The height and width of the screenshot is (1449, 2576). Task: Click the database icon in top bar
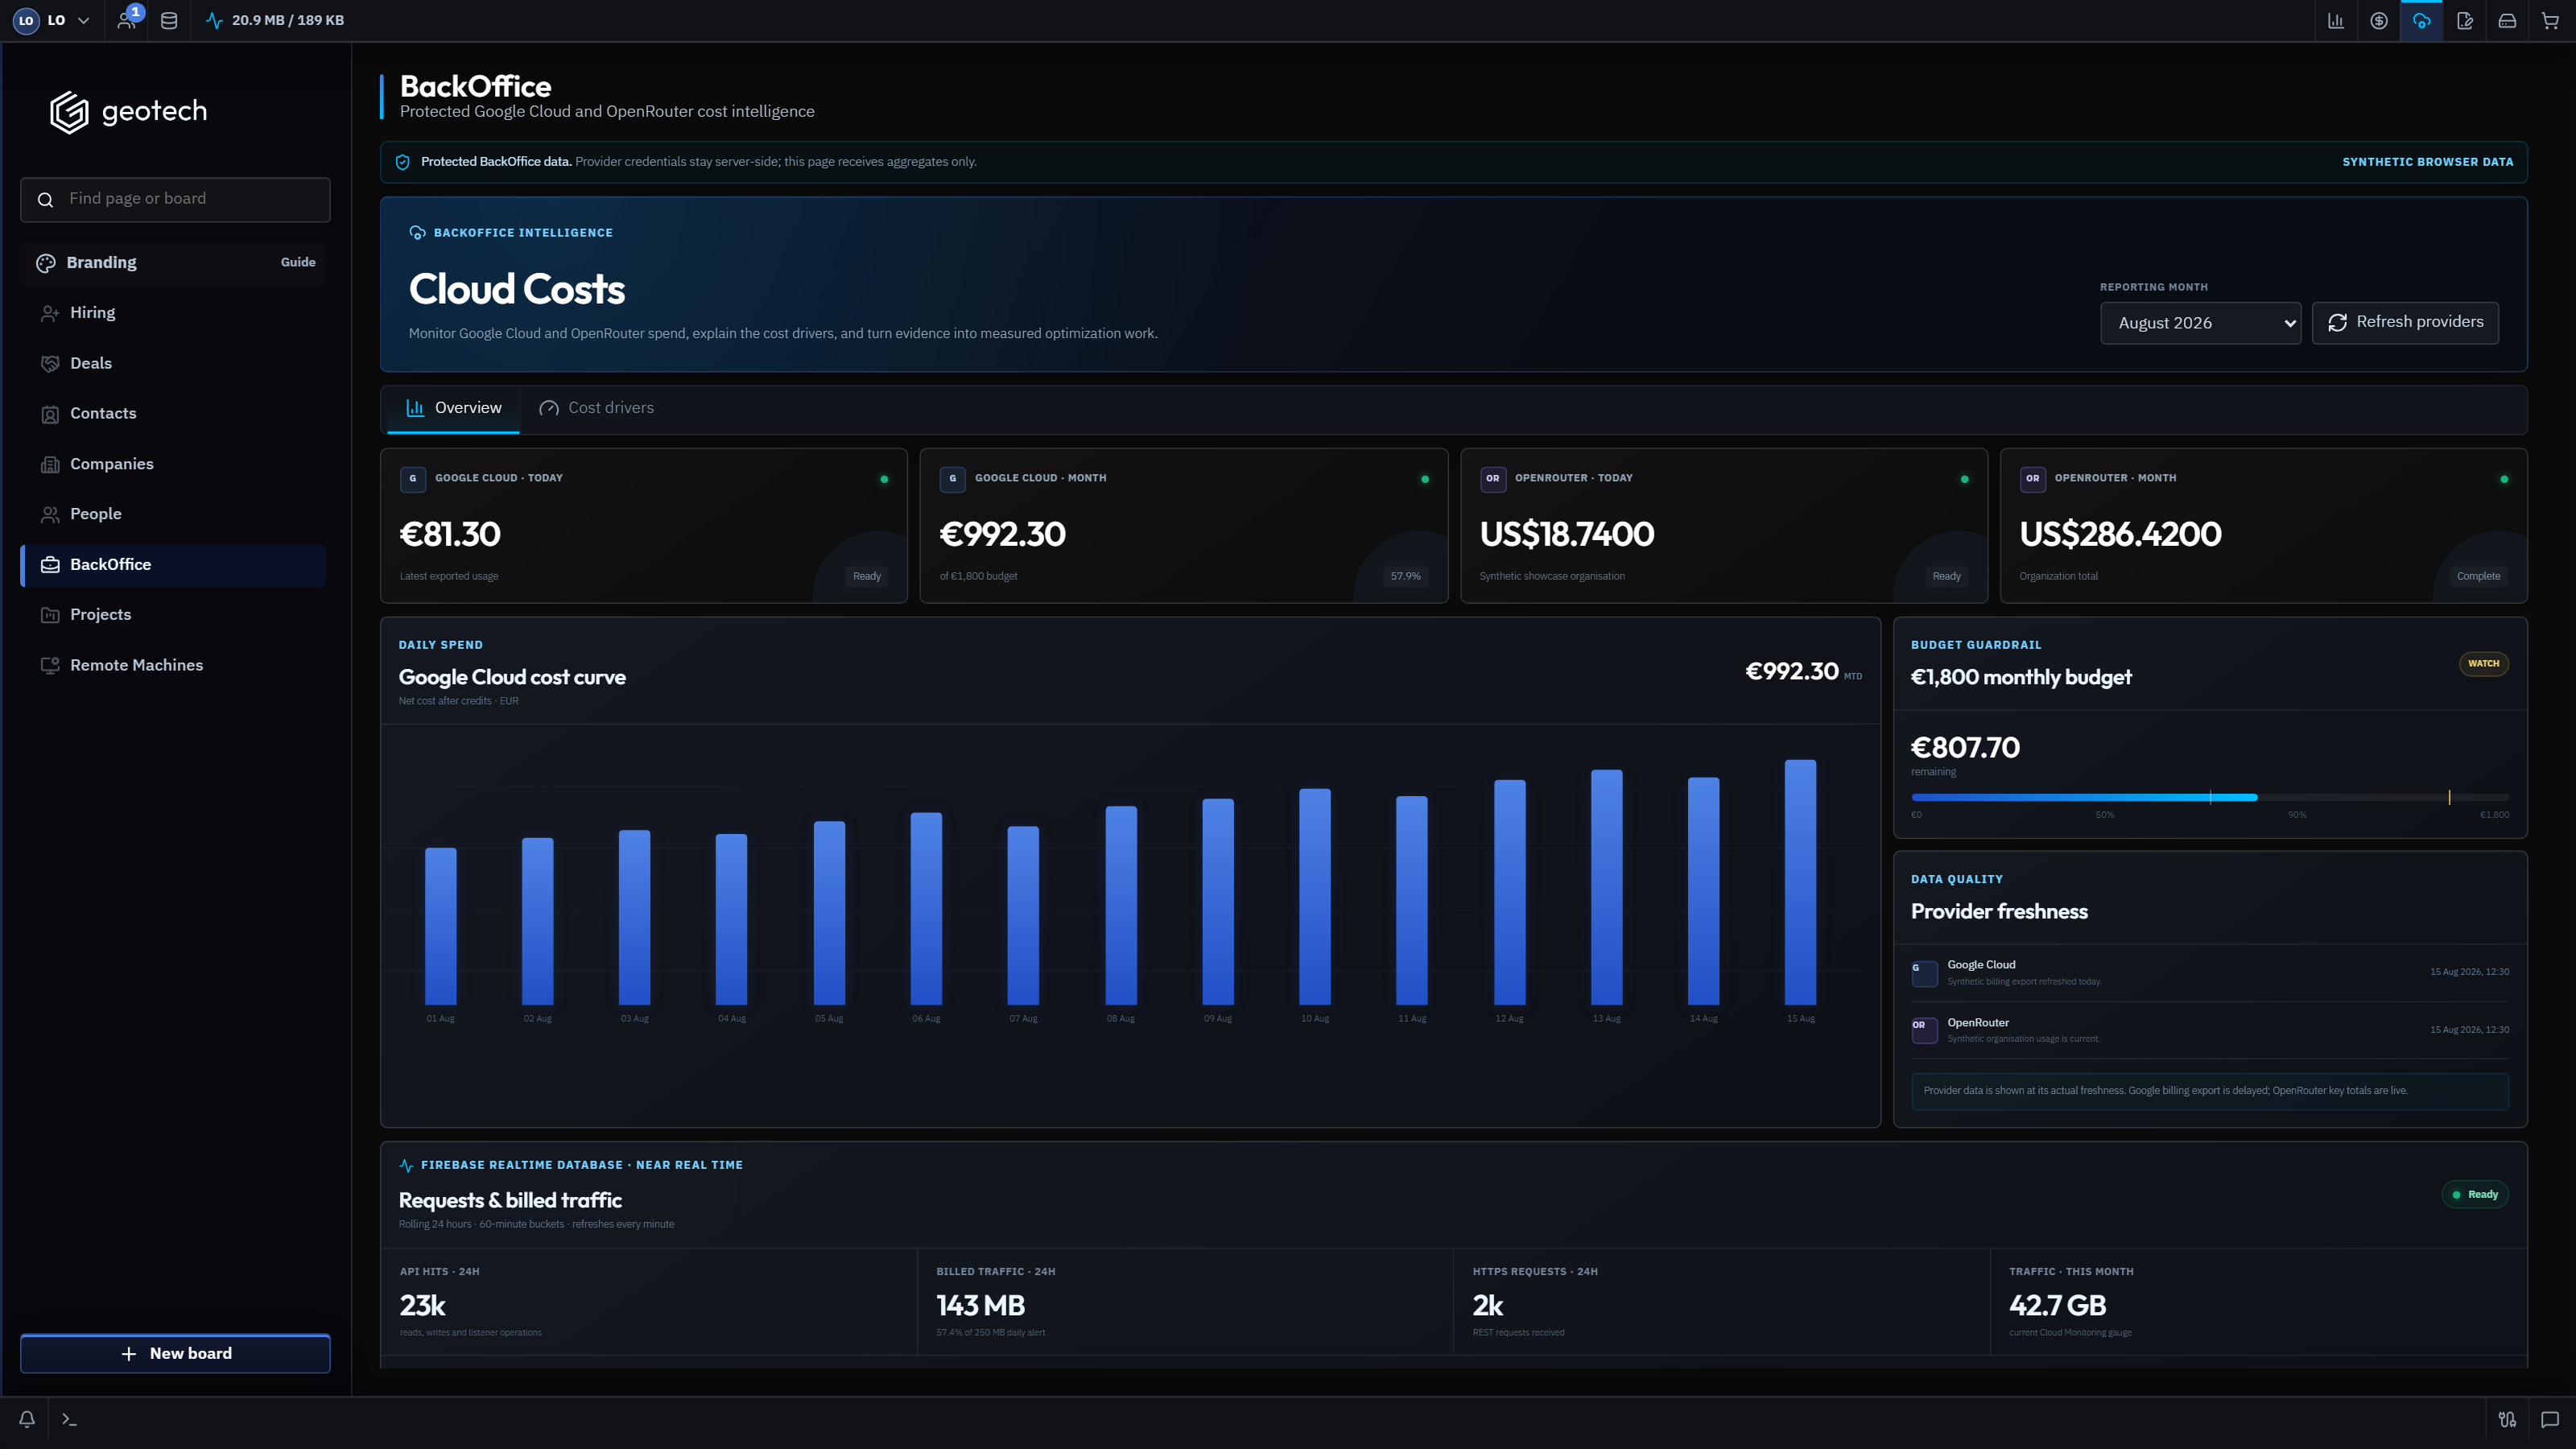click(169, 20)
